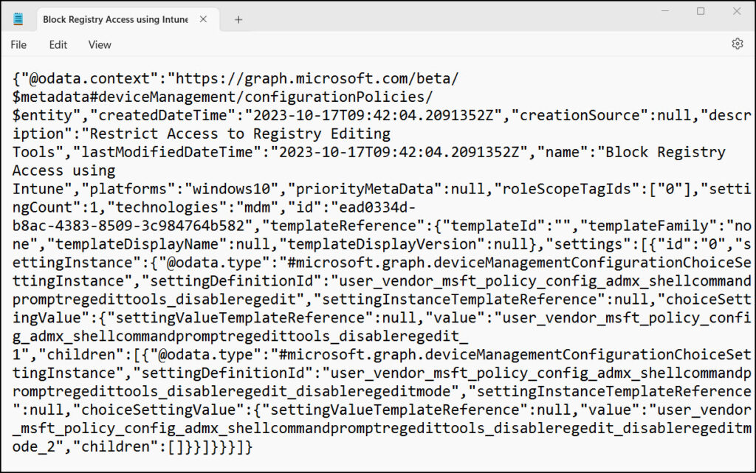Minimize the Notepad window
This screenshot has height=473, width=756.
coord(665,10)
